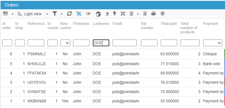Click the id order filter field
The image size is (225, 108).
[x=7, y=43]
